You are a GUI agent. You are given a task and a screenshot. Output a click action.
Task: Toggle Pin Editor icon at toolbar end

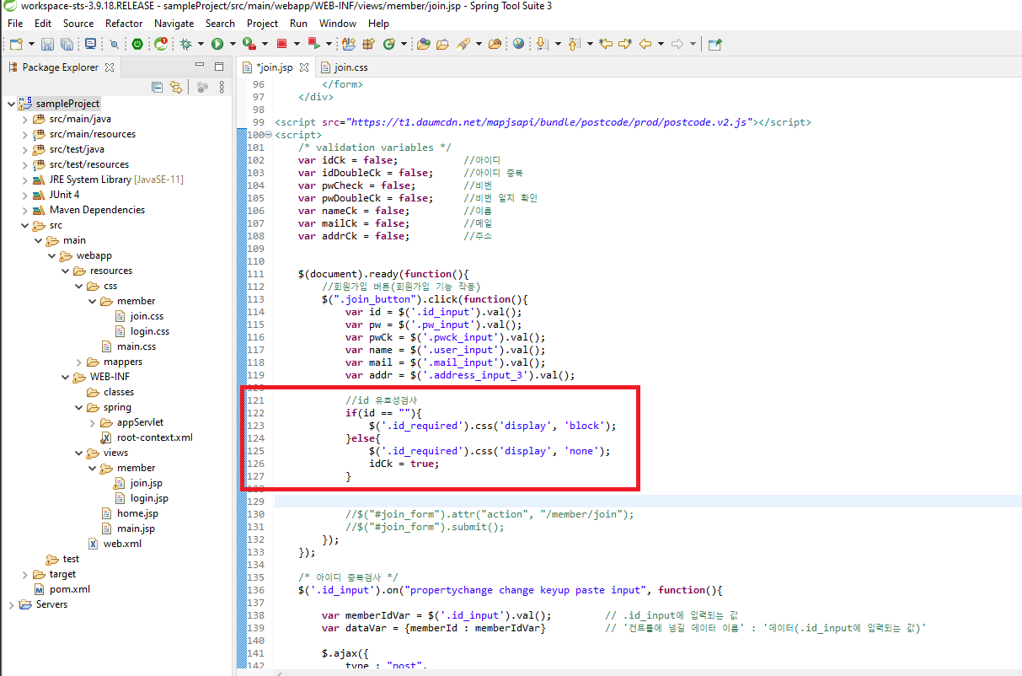coord(715,44)
